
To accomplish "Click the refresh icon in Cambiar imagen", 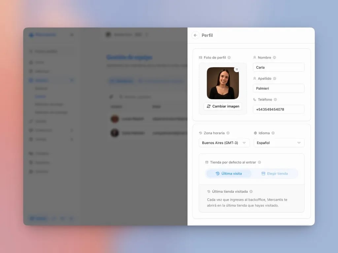I will pos(209,106).
